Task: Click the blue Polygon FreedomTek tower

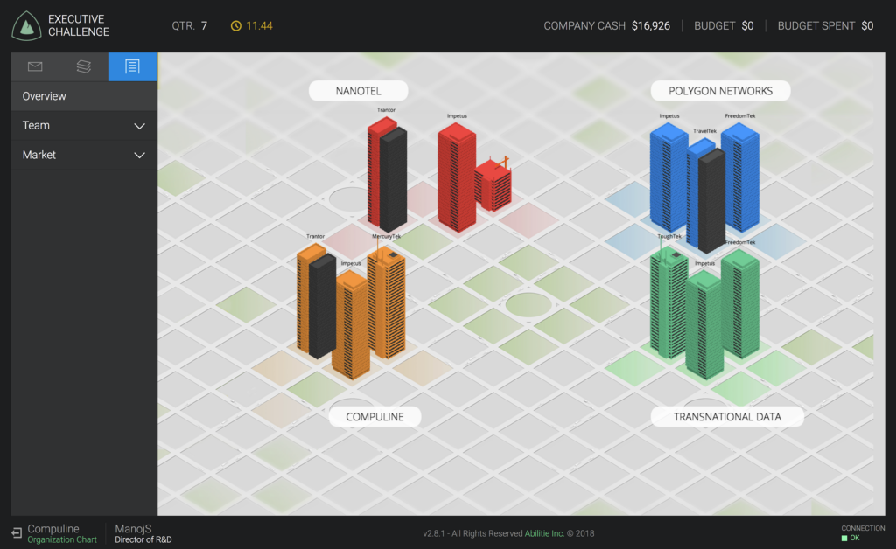Action: click(x=740, y=175)
